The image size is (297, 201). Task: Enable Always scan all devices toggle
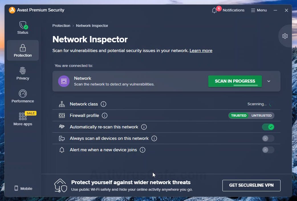point(268,138)
